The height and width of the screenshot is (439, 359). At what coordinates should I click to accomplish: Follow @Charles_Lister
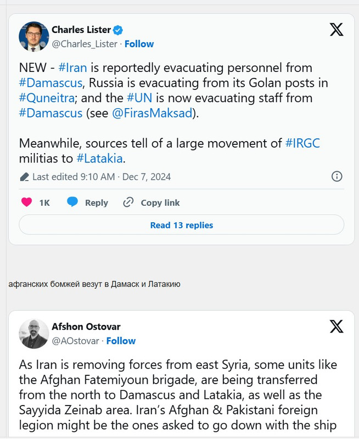pos(139,44)
